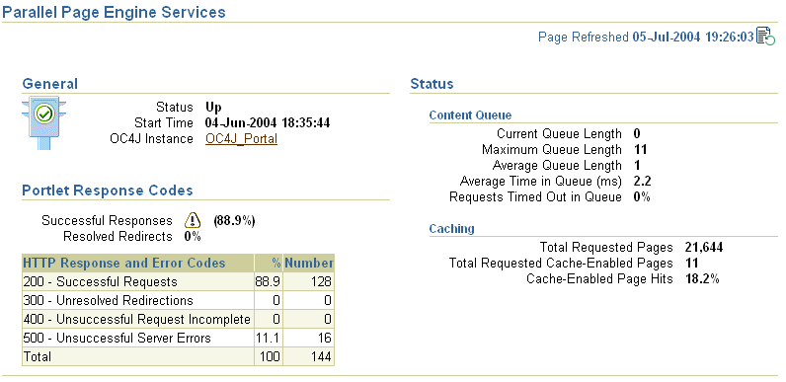Image resolution: width=786 pixels, height=382 pixels.
Task: Click the Average Time in Queue value 2.2
Action: pyautogui.click(x=642, y=182)
